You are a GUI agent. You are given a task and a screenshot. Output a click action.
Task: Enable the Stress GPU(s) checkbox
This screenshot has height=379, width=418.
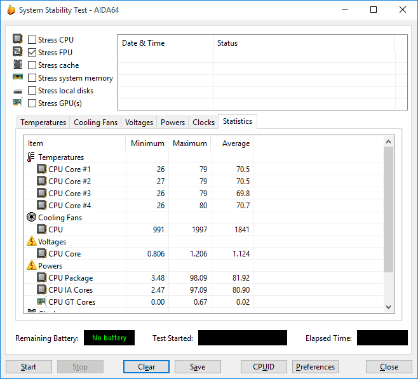(32, 103)
